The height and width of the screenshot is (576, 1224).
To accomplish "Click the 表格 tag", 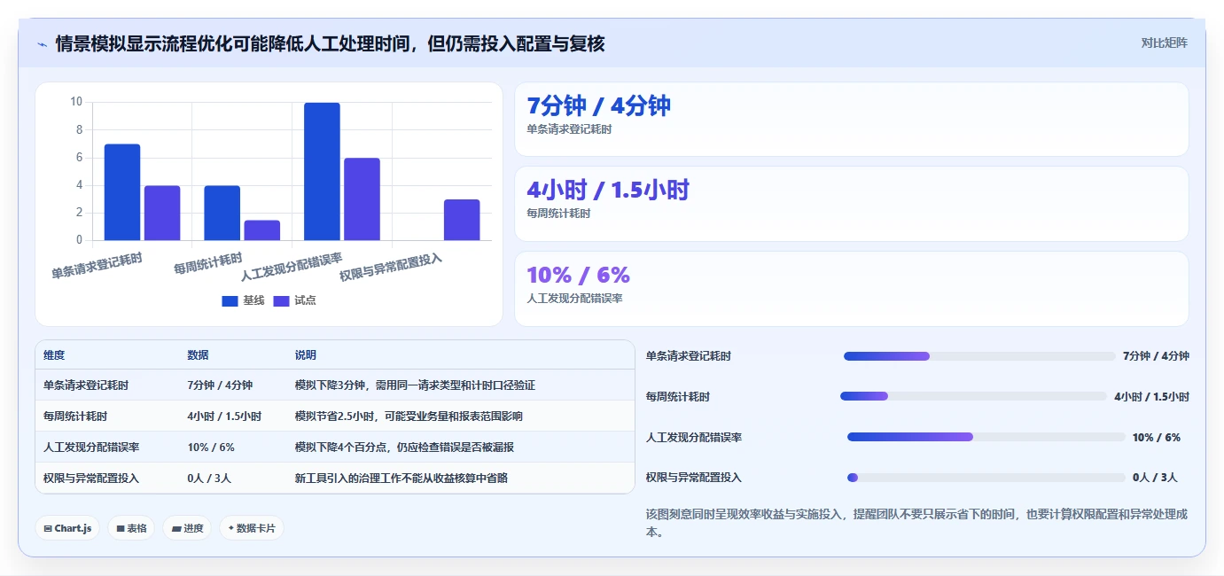I will click(x=131, y=528).
